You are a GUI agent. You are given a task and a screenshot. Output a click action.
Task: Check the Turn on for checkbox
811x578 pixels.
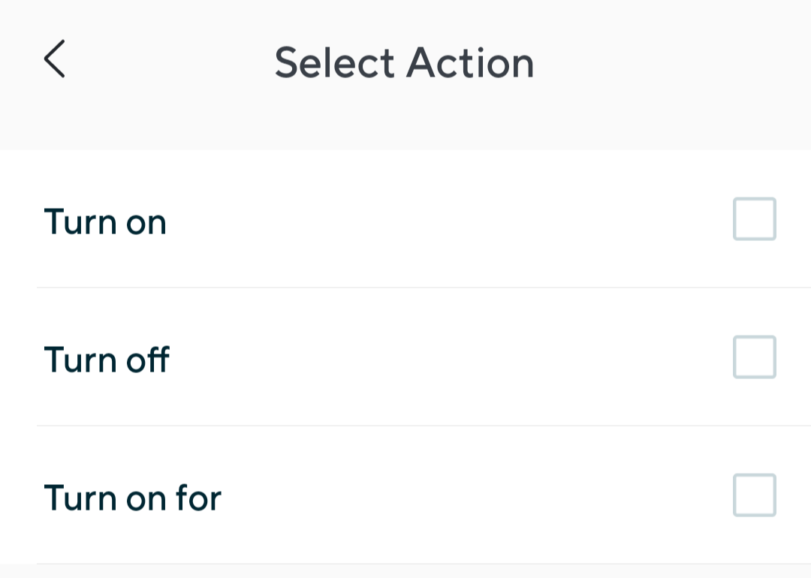[x=754, y=495]
